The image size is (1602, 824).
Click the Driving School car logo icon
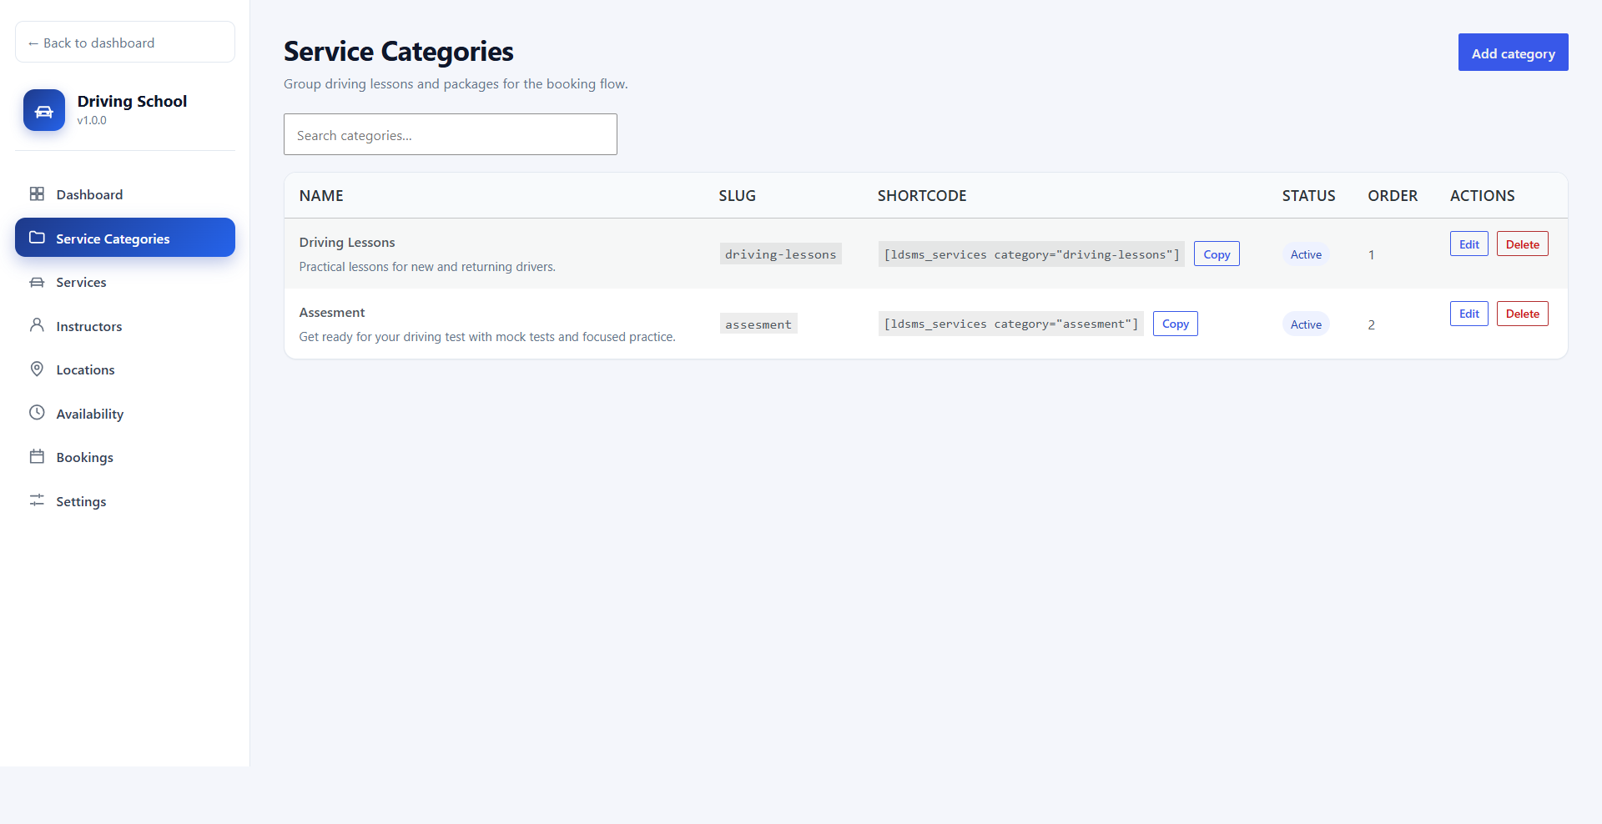point(44,110)
